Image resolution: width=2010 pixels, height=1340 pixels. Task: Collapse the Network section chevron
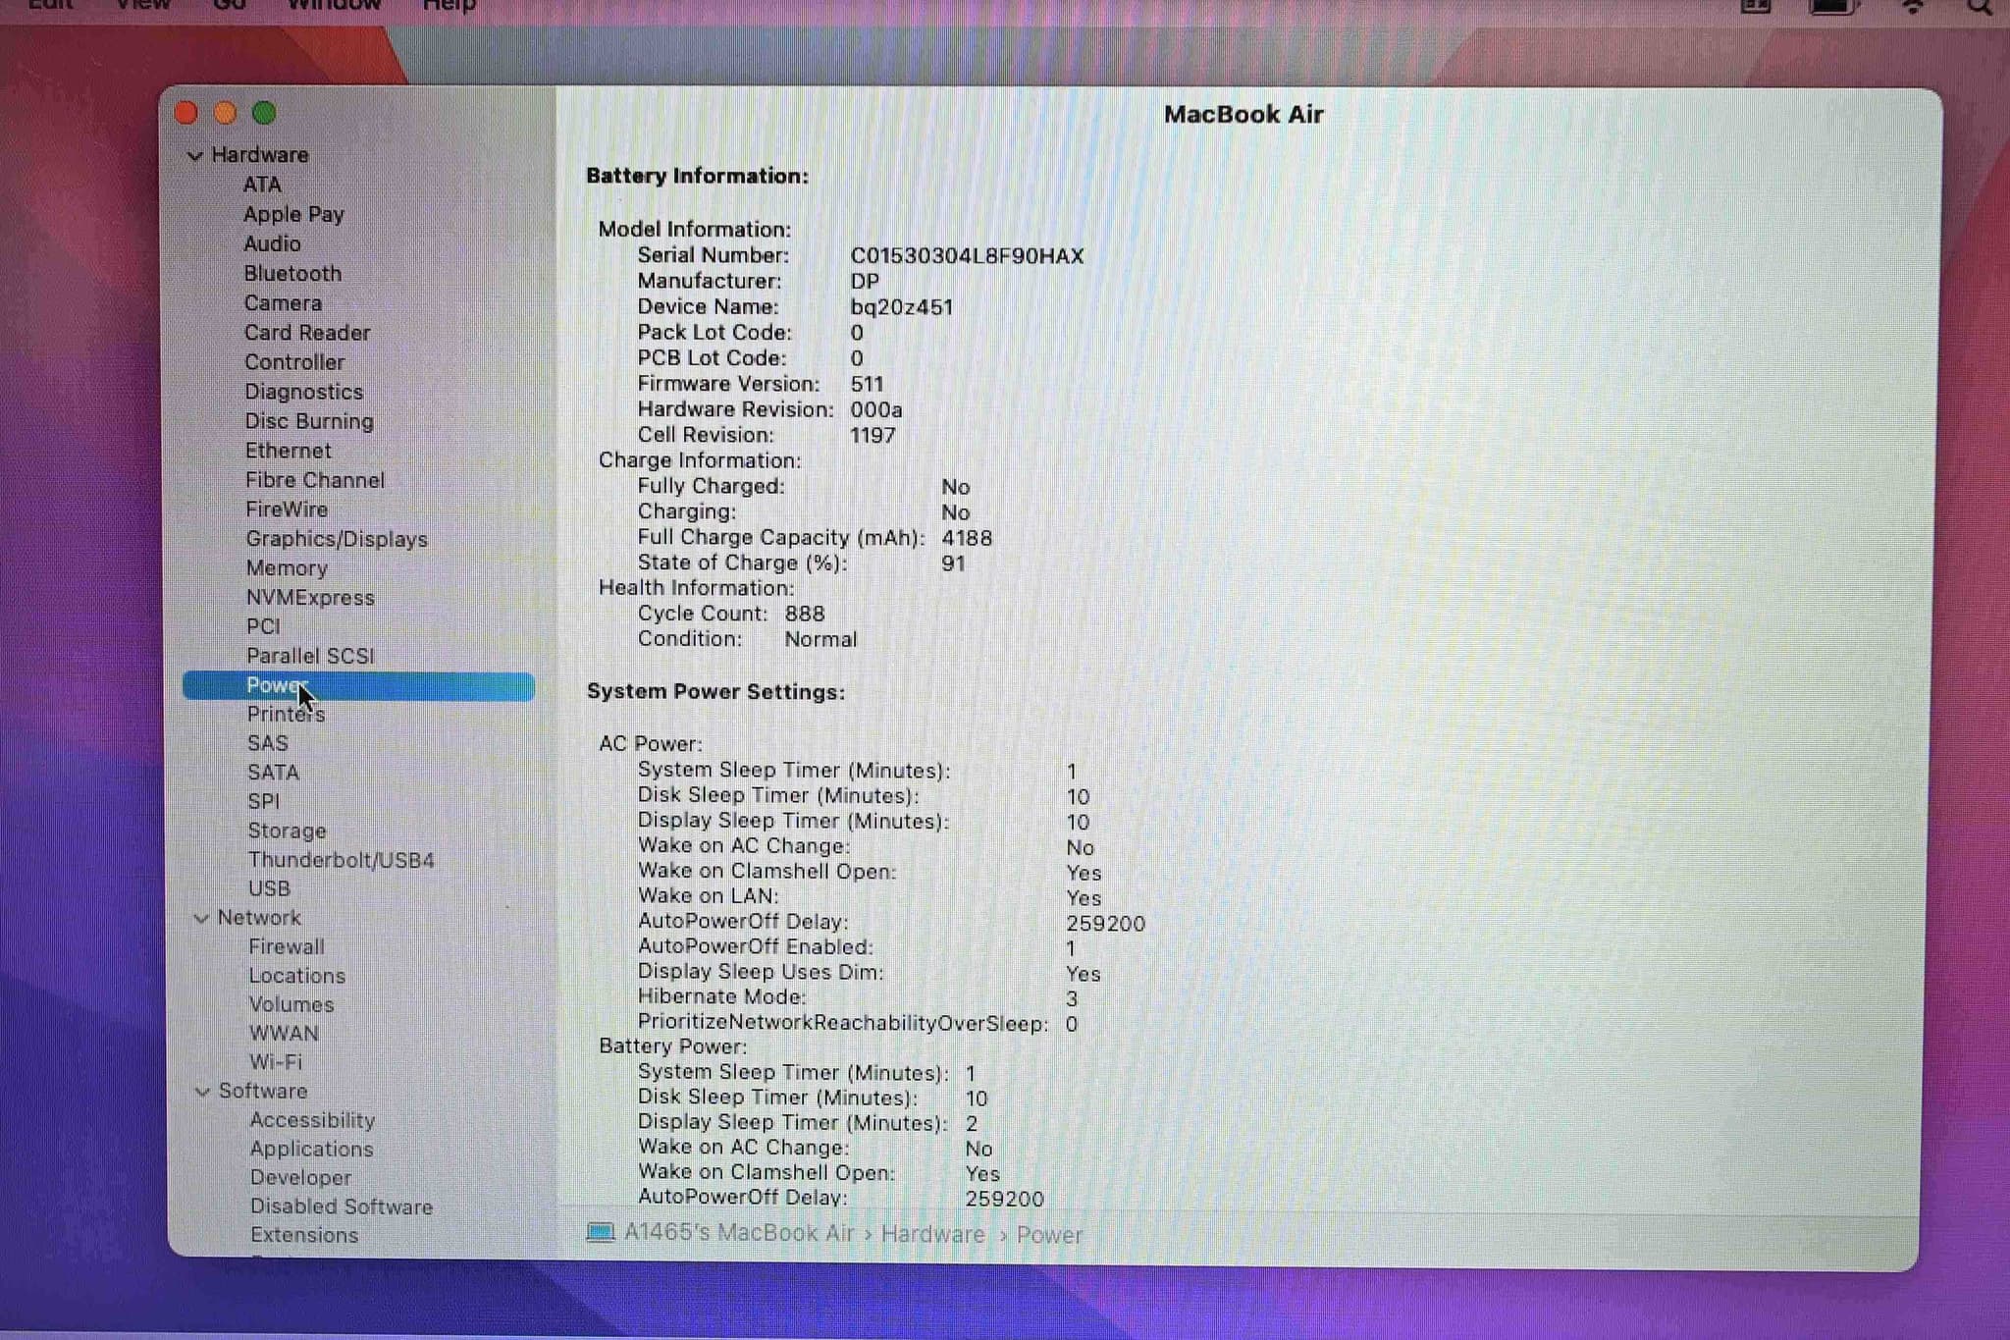(201, 919)
